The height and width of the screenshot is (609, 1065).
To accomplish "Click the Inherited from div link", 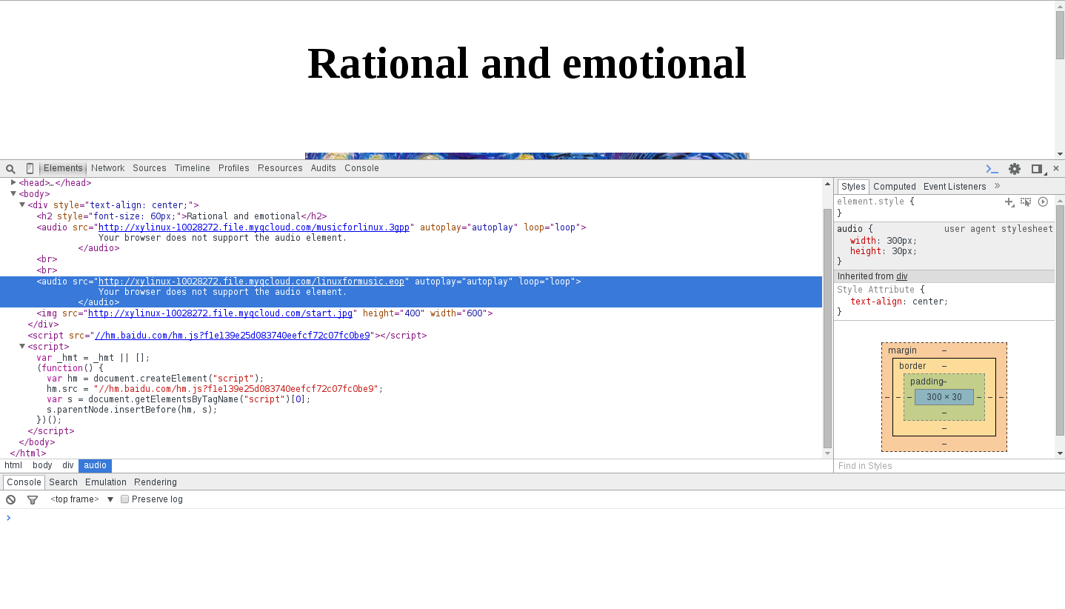I will pos(901,276).
